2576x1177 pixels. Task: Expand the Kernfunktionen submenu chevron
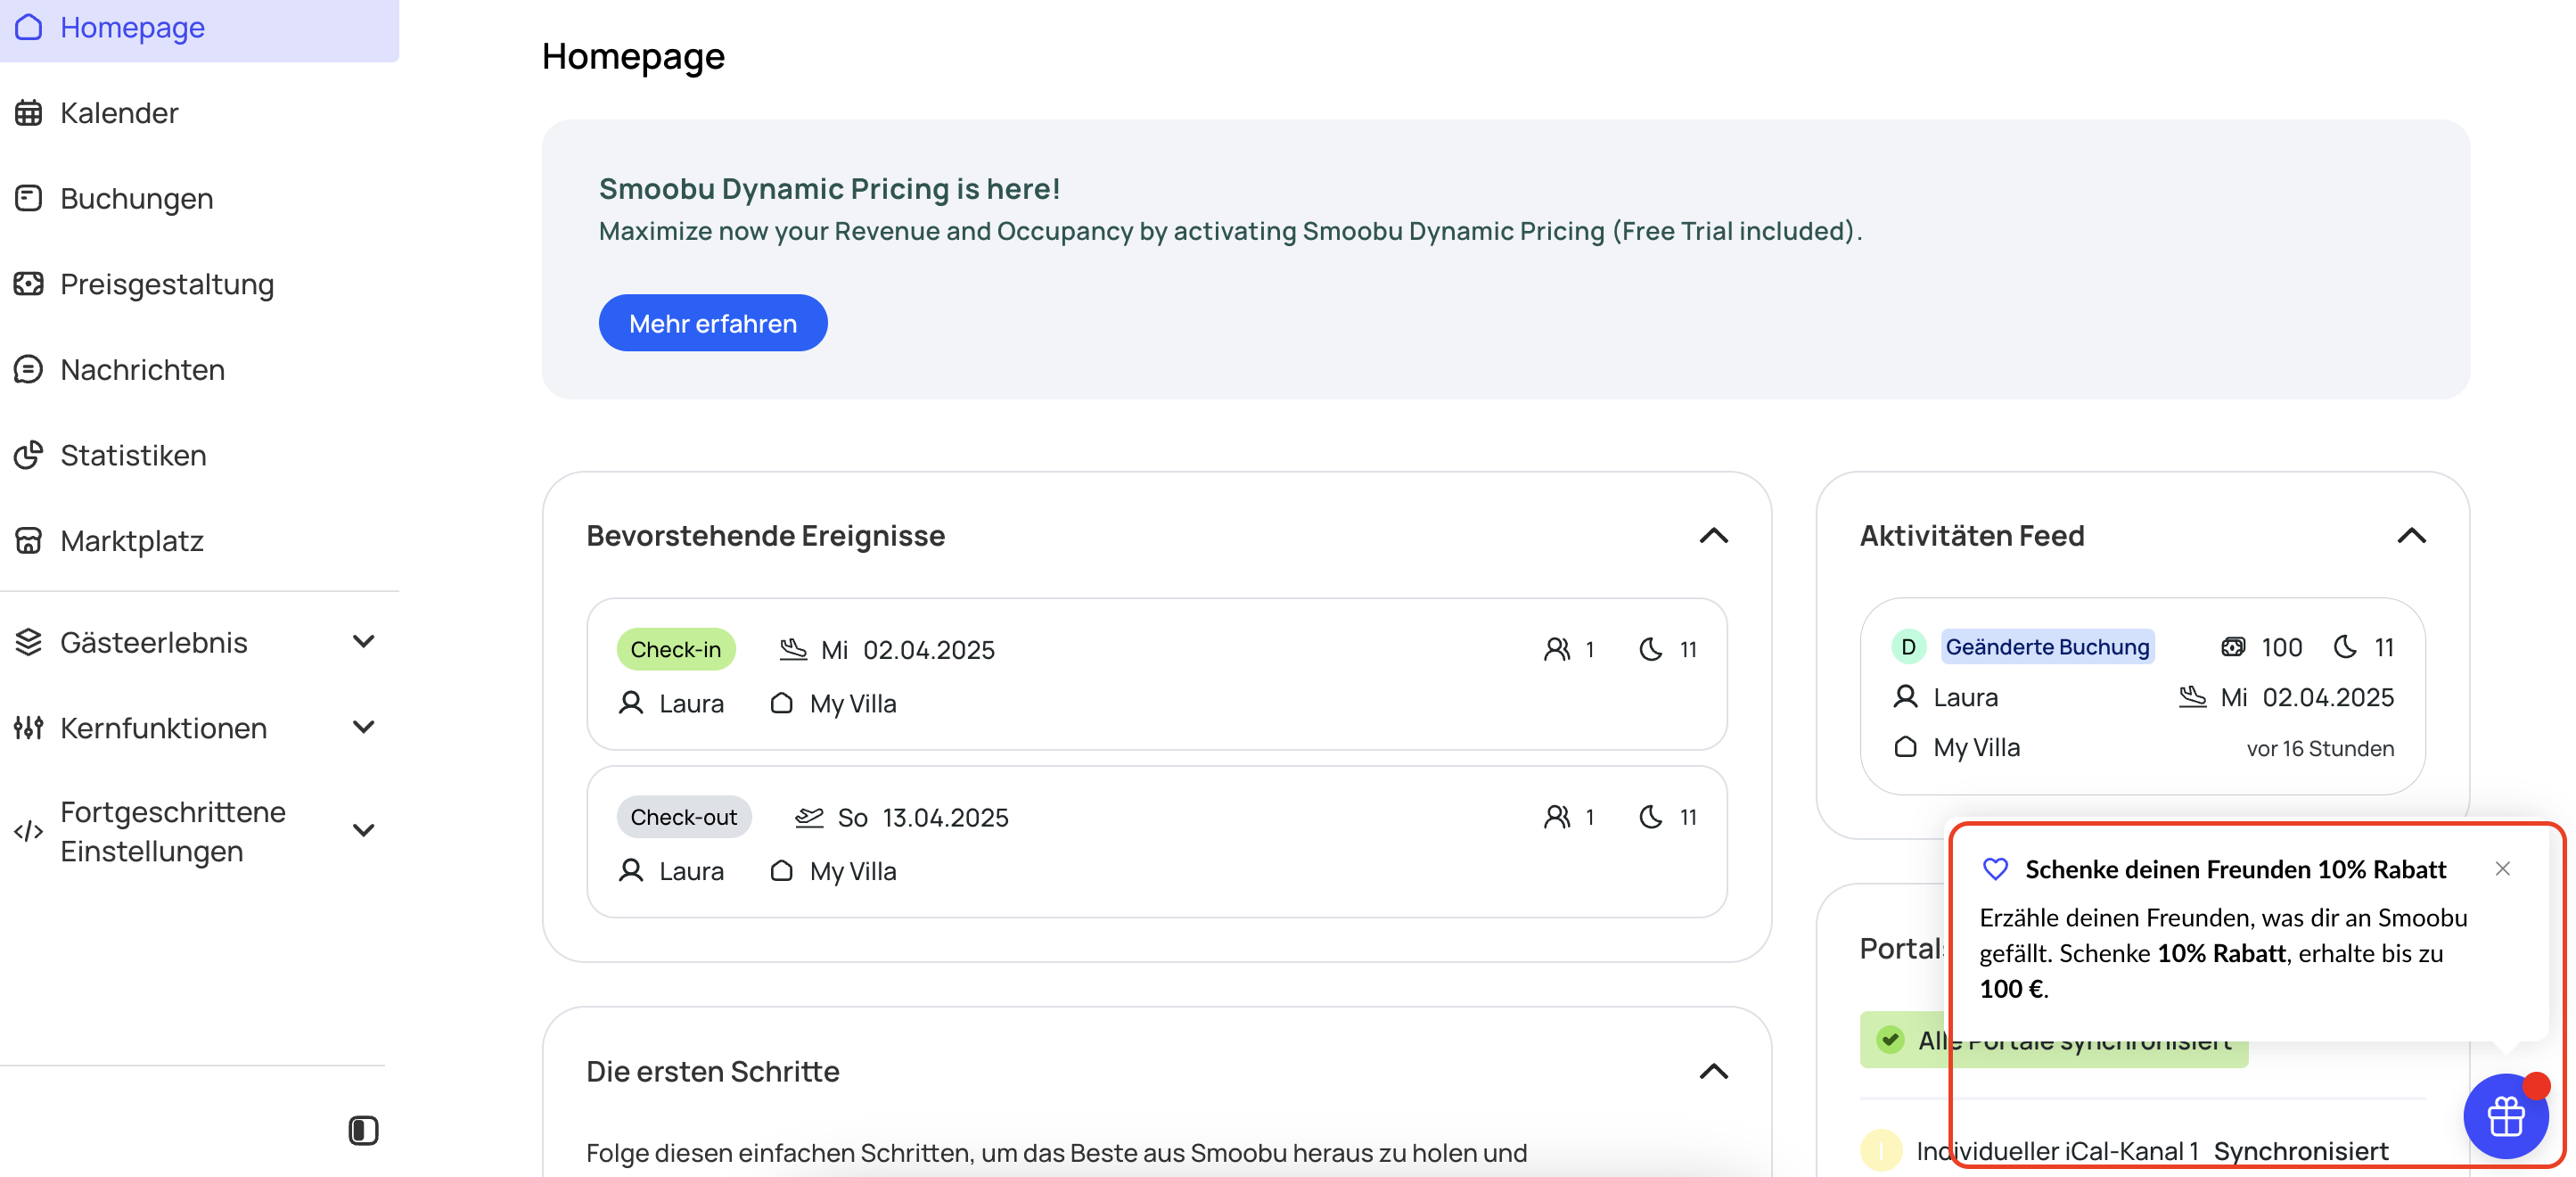click(364, 727)
